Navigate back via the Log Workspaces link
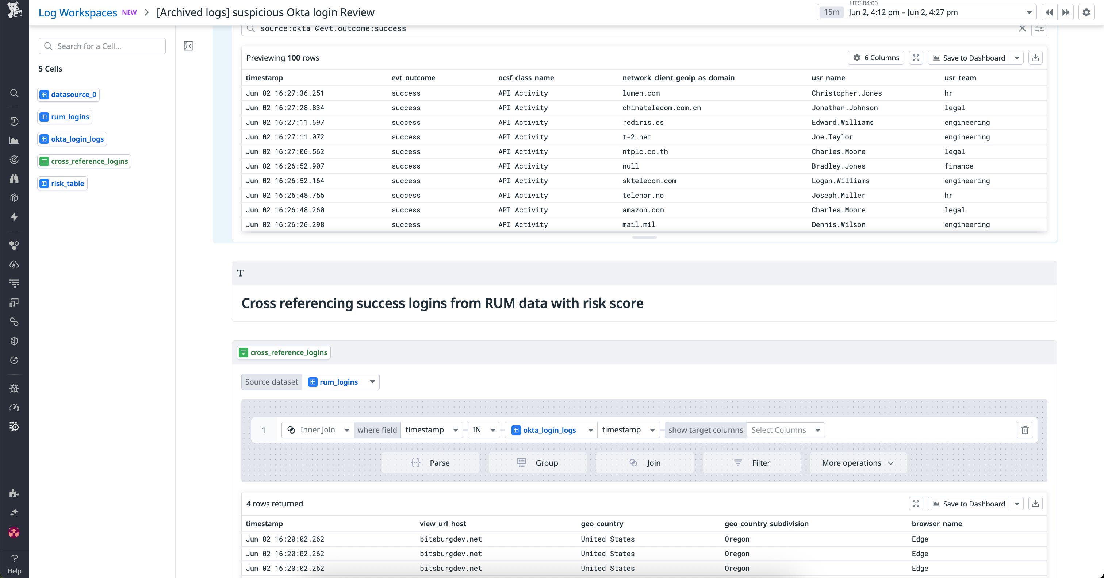 point(77,12)
